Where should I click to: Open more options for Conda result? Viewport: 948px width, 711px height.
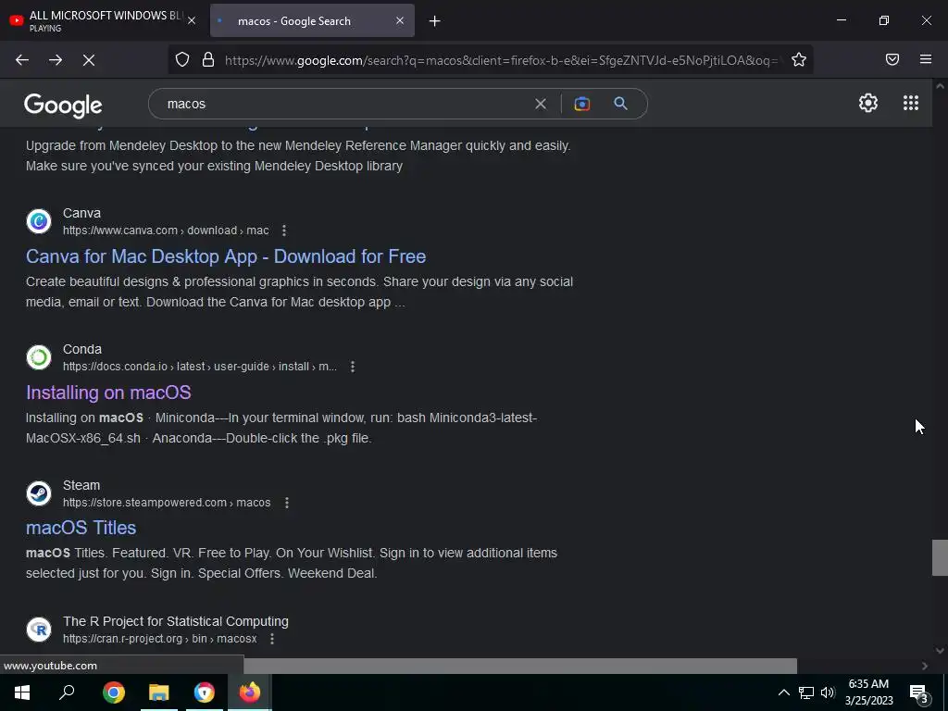pyautogui.click(x=353, y=367)
